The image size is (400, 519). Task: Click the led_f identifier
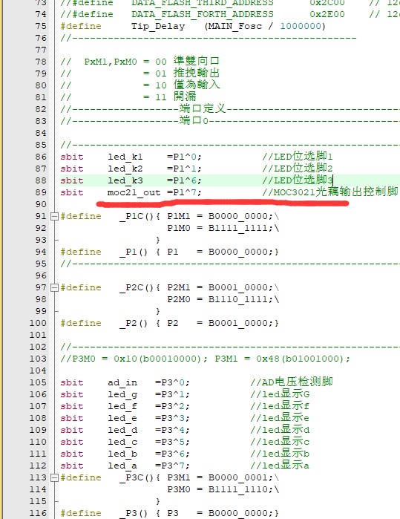click(122, 406)
